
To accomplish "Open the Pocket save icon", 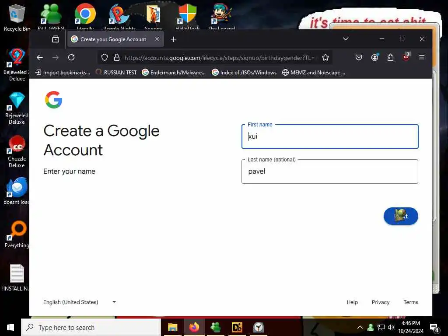I will coord(359,57).
